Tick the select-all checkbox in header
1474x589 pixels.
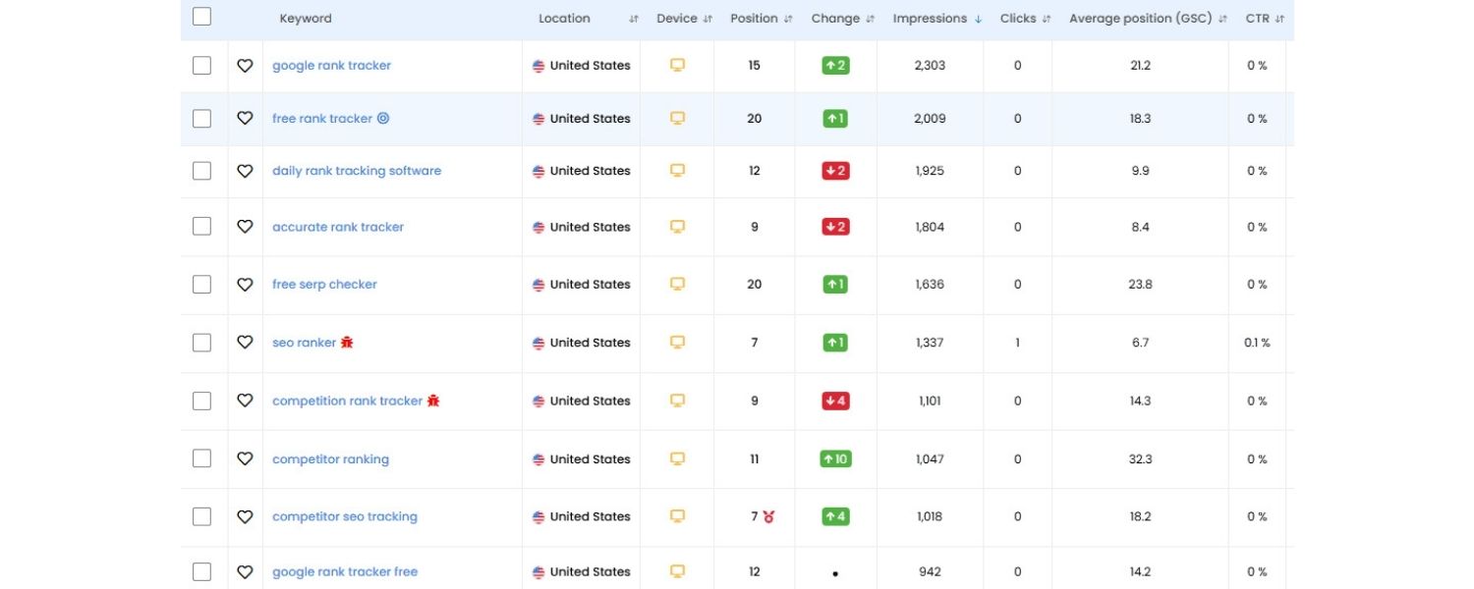pos(201,17)
